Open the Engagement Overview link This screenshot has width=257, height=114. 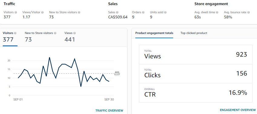tap(238, 110)
